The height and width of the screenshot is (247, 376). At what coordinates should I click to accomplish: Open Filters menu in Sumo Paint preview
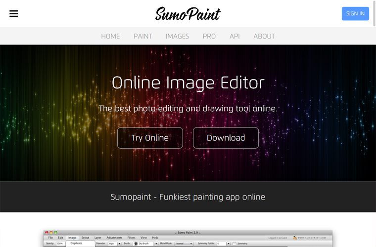tap(132, 238)
